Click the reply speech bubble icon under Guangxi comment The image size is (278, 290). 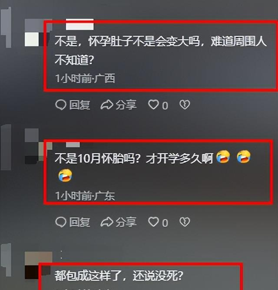[61, 105]
